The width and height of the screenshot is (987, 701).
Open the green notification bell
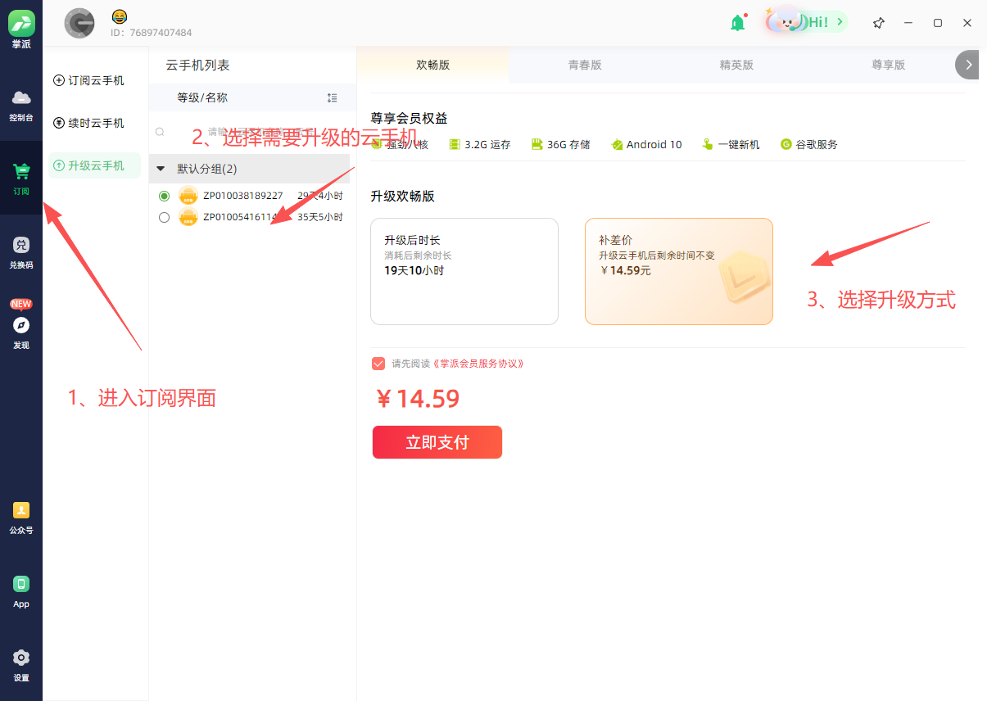(x=738, y=23)
